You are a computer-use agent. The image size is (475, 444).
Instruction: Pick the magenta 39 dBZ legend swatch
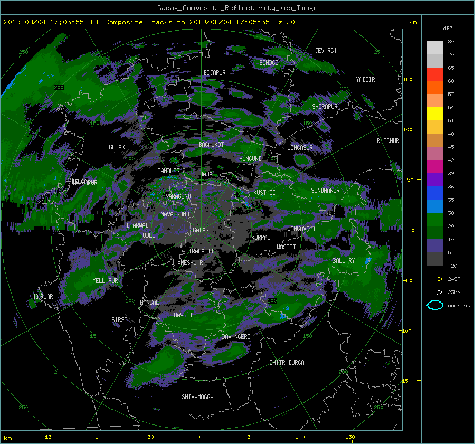pyautogui.click(x=435, y=167)
